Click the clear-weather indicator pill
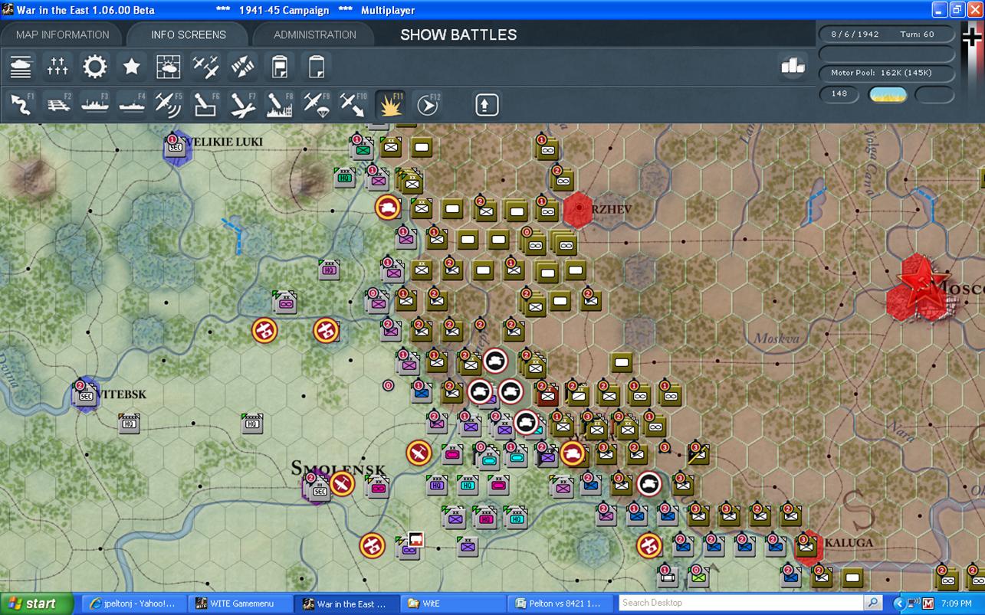The height and width of the screenshot is (615, 985). click(888, 94)
